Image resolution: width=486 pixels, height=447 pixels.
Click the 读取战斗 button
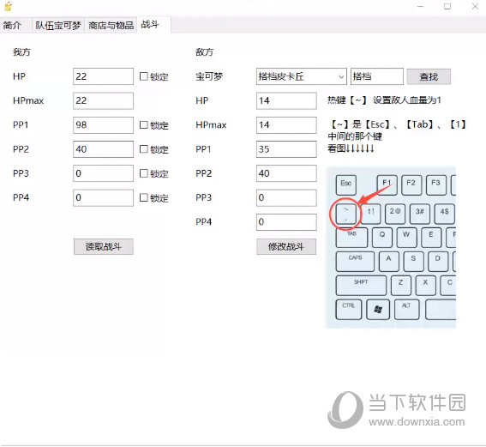104,246
